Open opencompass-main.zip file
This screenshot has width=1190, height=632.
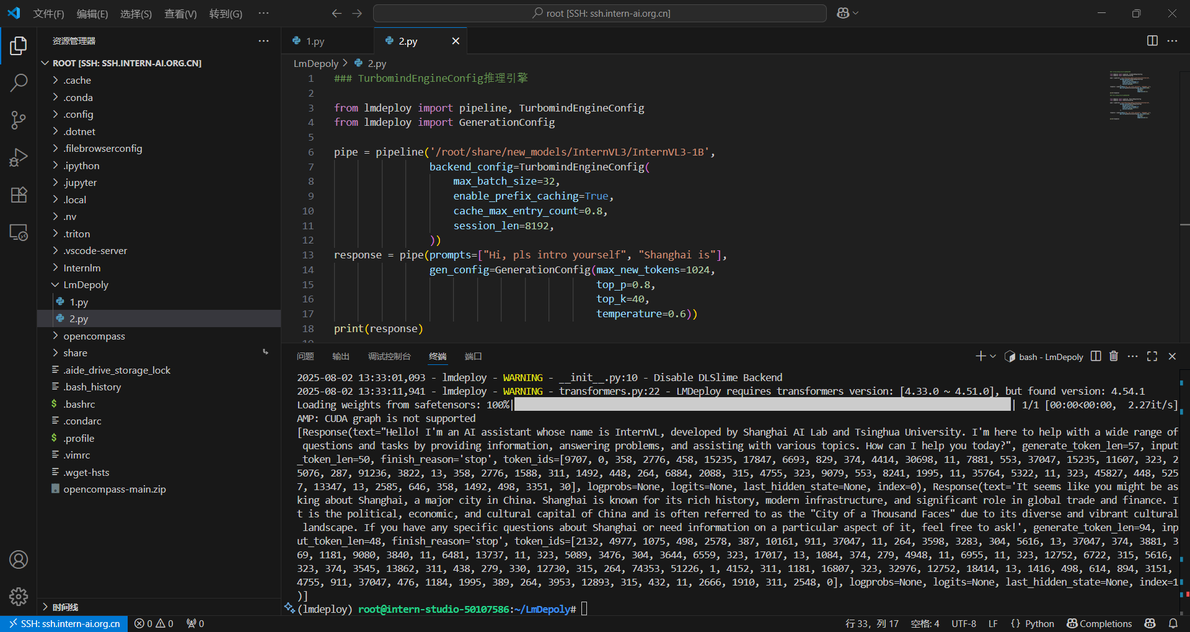pyautogui.click(x=159, y=489)
